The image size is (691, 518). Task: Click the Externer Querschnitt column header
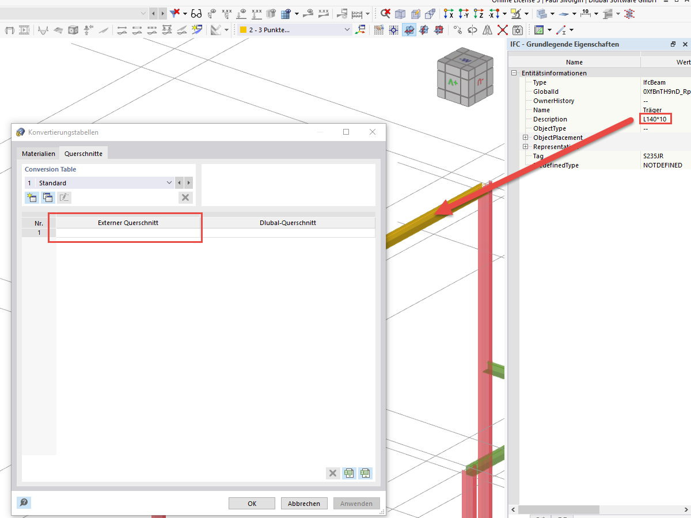[128, 223]
